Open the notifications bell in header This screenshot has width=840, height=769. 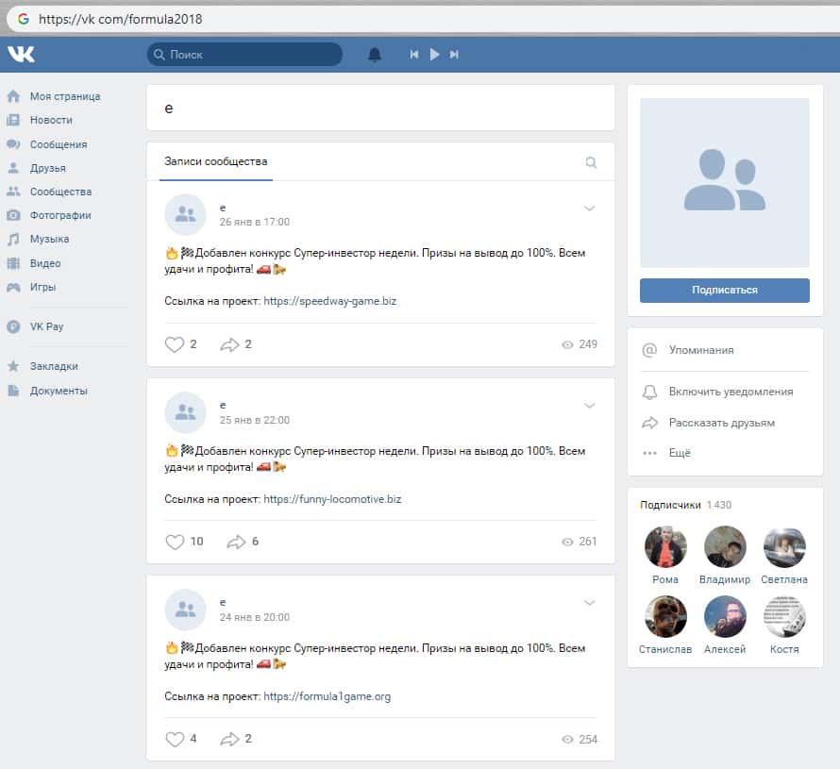[x=375, y=55]
